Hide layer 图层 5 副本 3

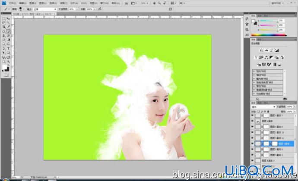tap(252, 161)
